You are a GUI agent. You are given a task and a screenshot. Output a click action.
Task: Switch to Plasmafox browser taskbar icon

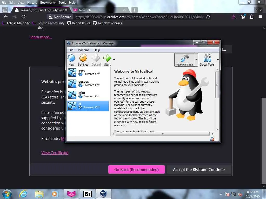point(71,194)
